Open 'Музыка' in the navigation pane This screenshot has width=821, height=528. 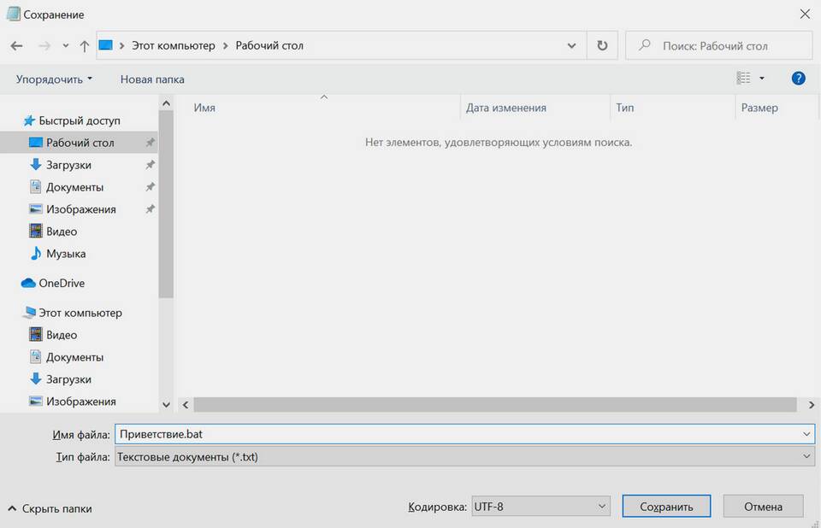(x=66, y=253)
